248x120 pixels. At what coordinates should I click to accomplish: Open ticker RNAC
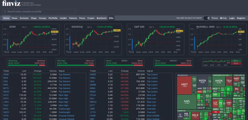click(x=93, y=92)
